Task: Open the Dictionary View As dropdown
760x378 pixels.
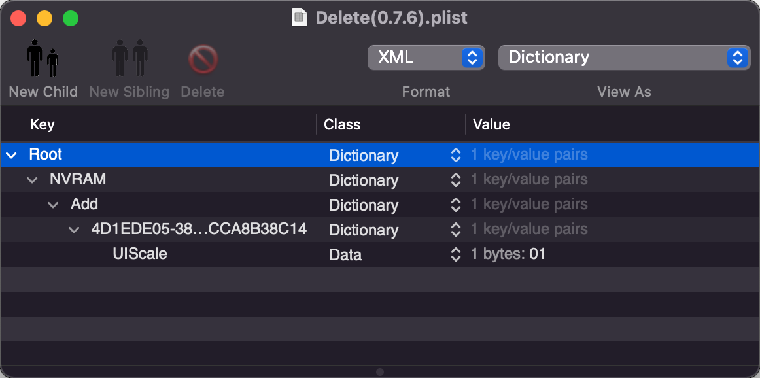Action: coord(624,58)
